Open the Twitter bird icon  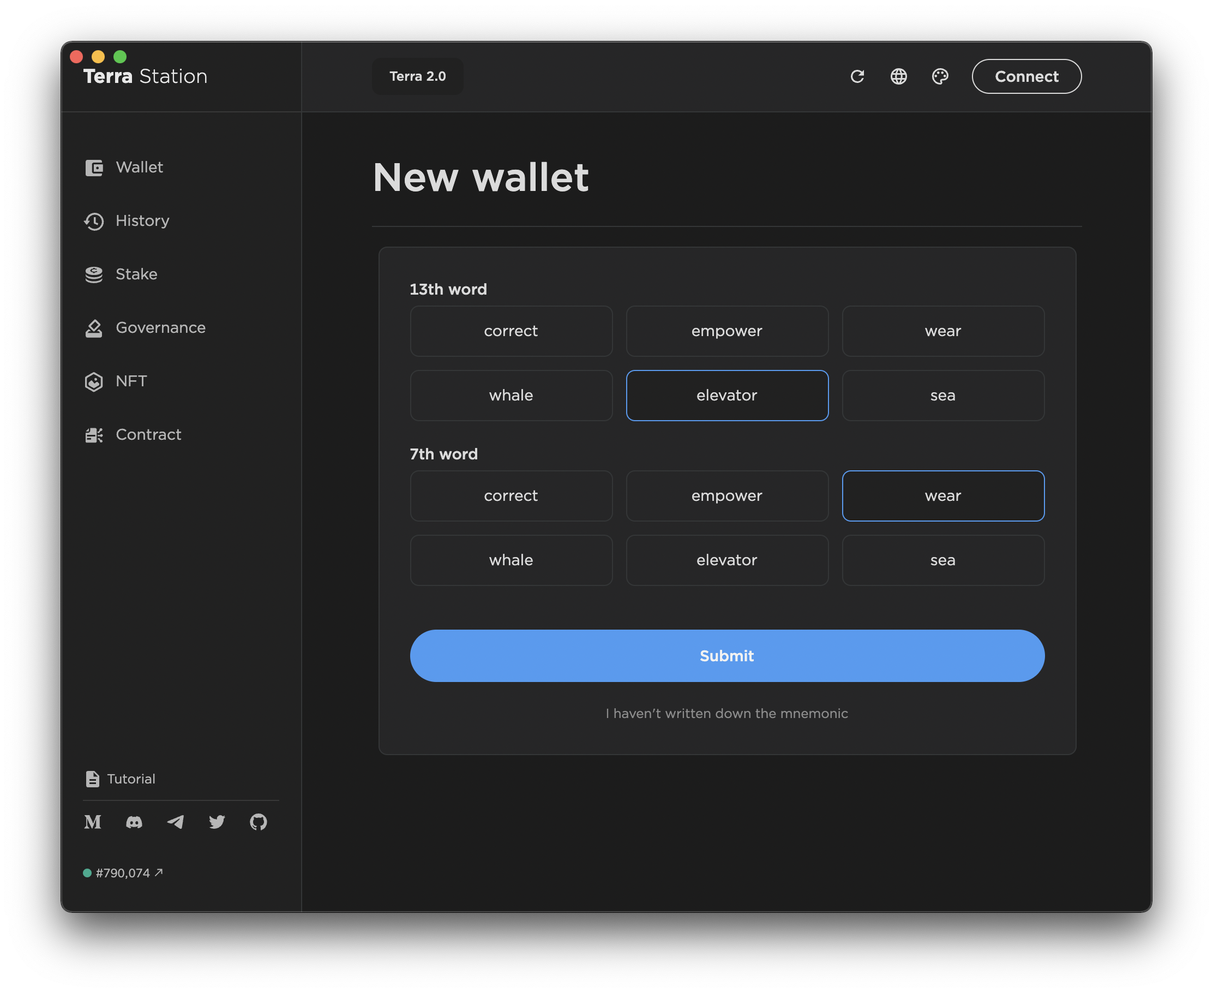coord(217,822)
